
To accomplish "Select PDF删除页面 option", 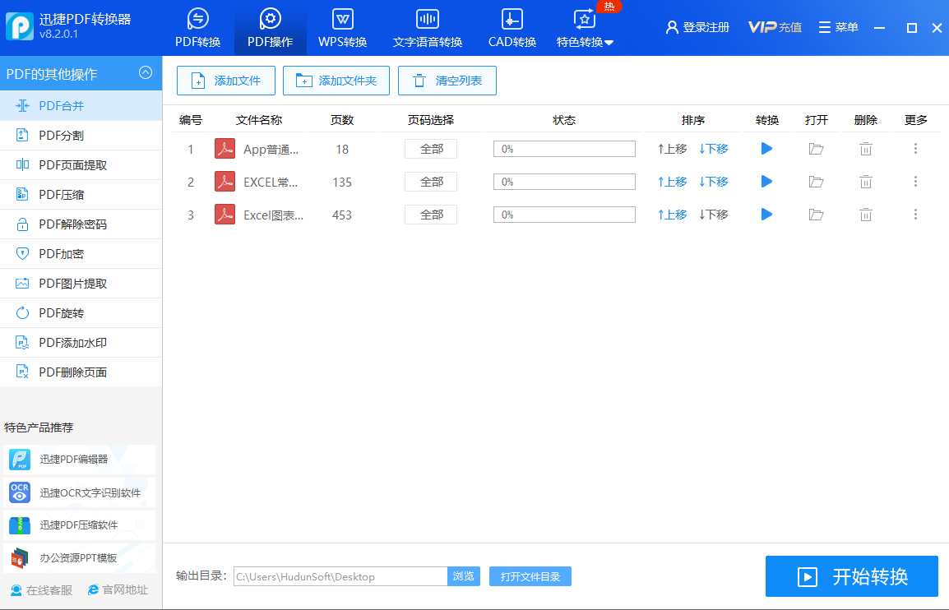I will click(81, 372).
